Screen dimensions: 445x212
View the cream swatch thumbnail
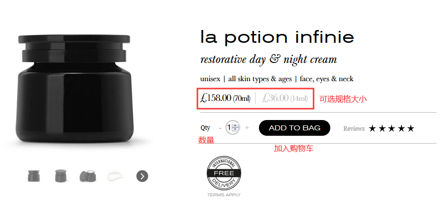tap(114, 176)
